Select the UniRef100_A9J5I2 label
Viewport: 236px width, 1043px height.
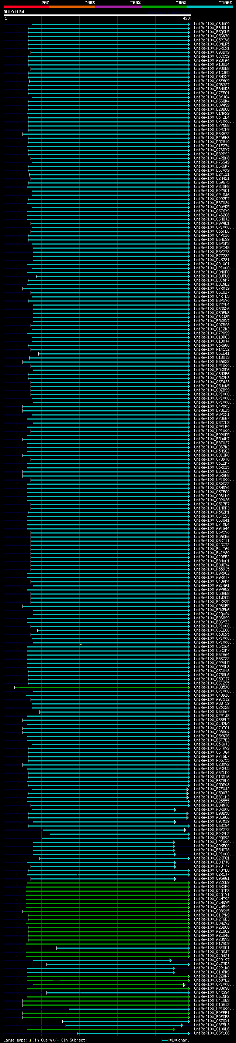point(212,699)
